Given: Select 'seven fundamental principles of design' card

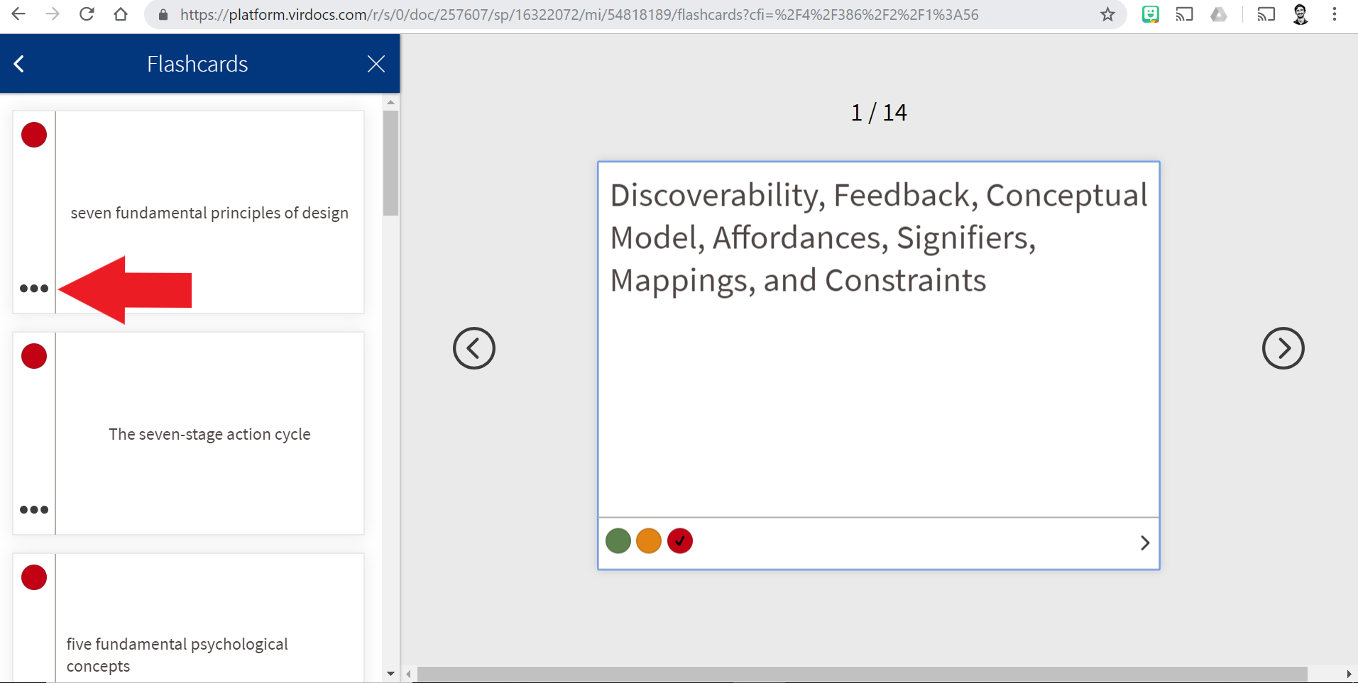Looking at the screenshot, I should click(209, 213).
